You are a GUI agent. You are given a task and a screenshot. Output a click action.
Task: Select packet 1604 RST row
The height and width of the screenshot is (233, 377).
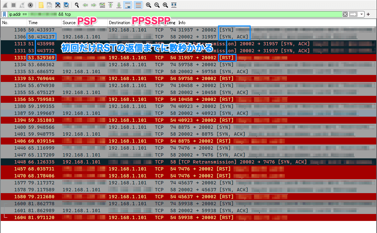pos(188,218)
